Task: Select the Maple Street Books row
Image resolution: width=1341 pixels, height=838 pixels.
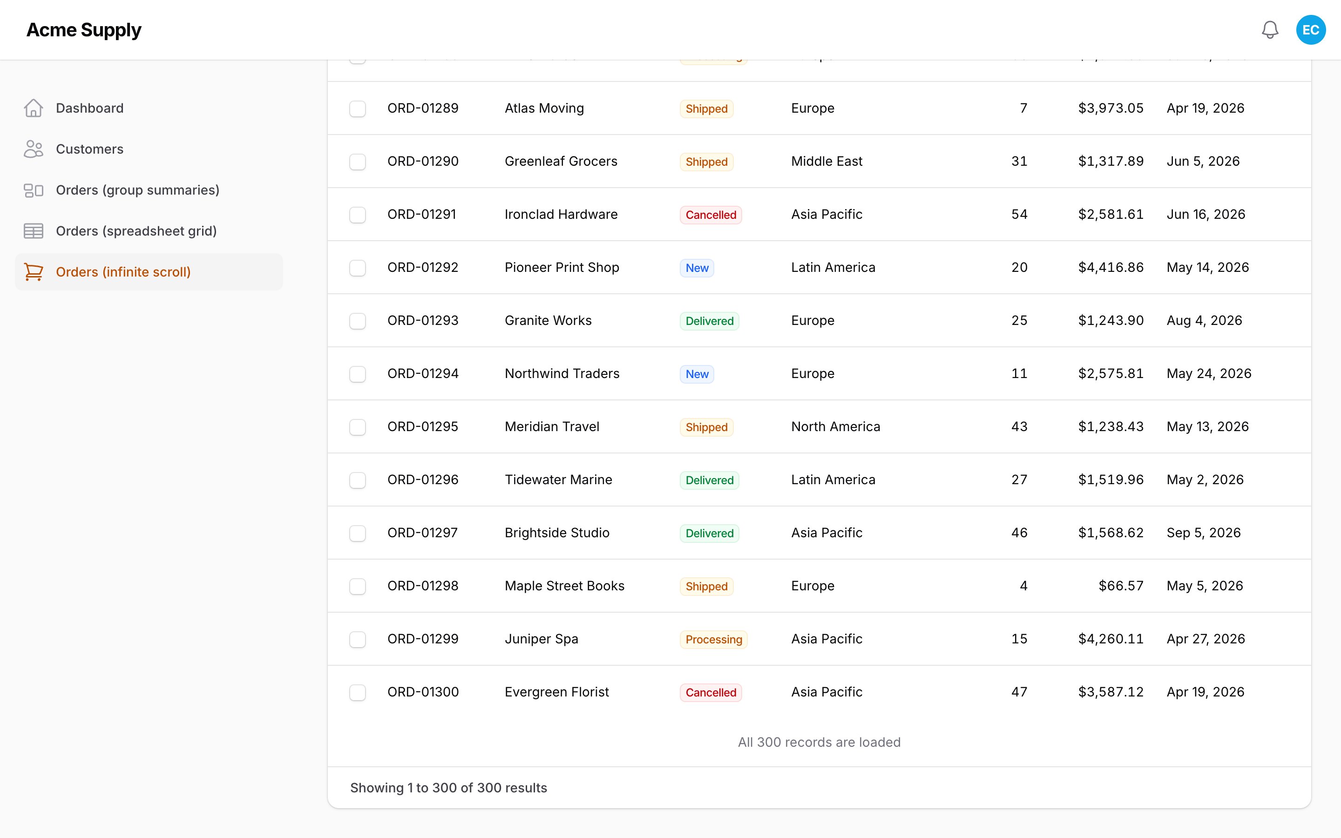Action: coord(819,586)
